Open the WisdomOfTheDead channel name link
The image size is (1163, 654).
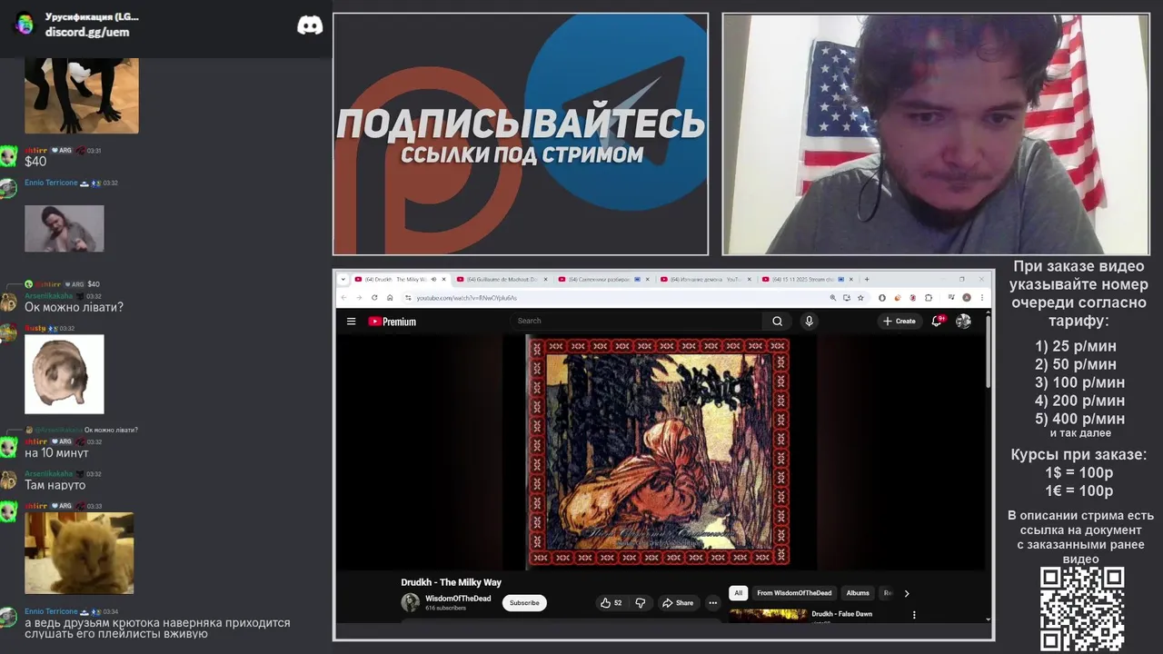[458, 599]
